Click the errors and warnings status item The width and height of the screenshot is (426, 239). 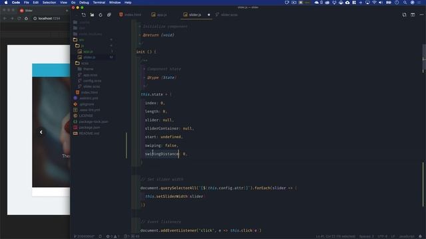112,236
